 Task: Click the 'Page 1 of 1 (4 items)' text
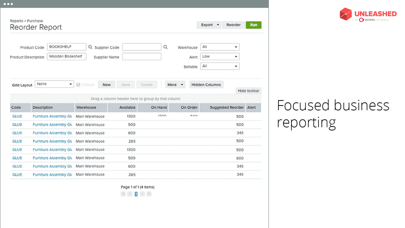138,187
